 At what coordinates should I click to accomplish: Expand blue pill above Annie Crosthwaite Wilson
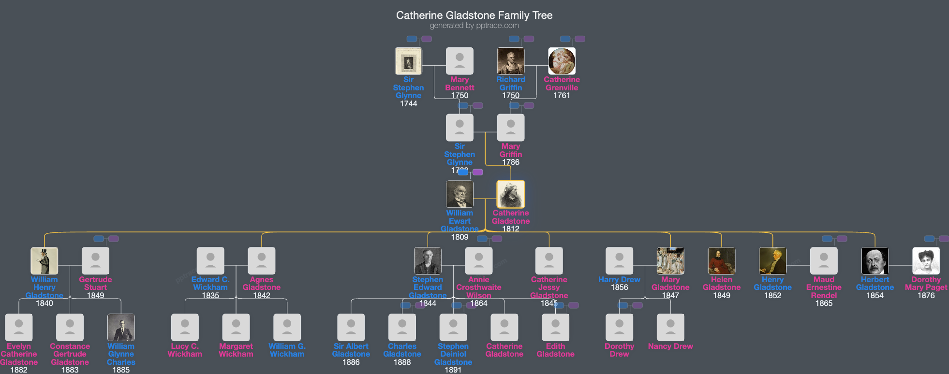pos(482,239)
